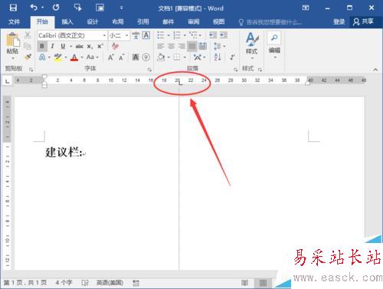Image resolution: width=383 pixels, height=289 pixels.
Task: Click the 共享 (Share) button
Action: pyautogui.click(x=363, y=21)
